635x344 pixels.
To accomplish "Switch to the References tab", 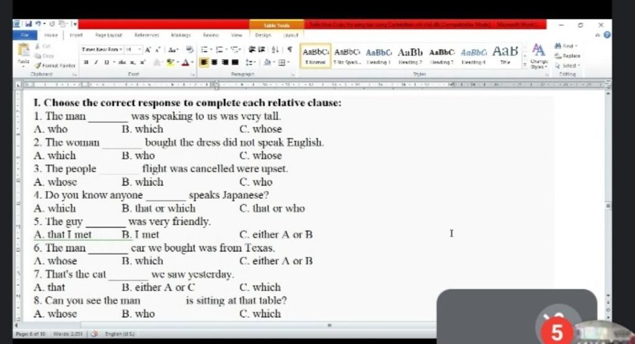I will [x=146, y=35].
